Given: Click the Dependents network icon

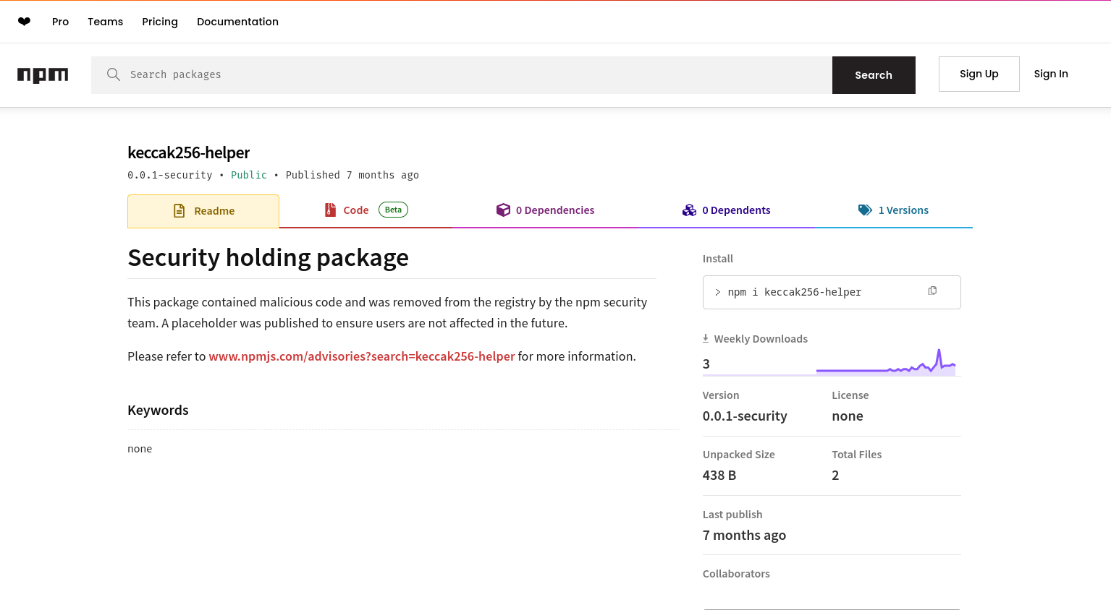Looking at the screenshot, I should pyautogui.click(x=689, y=210).
